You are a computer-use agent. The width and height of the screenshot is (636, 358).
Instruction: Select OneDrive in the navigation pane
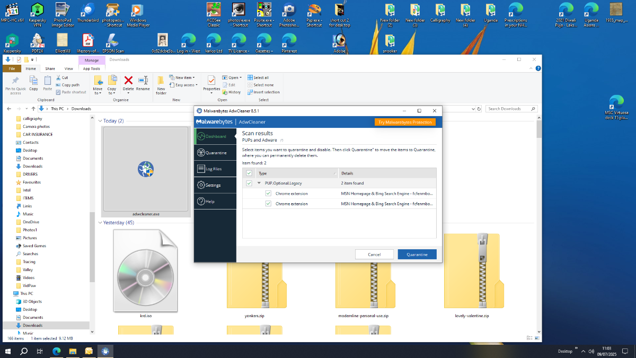coord(31,222)
